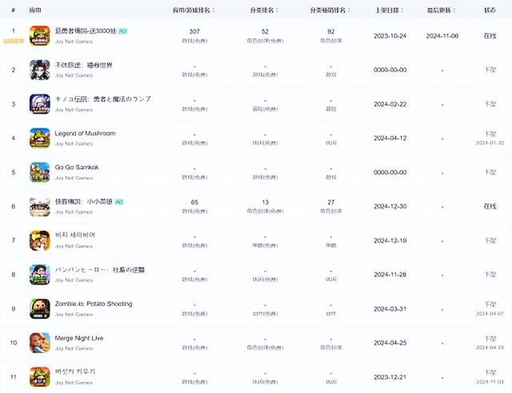Select the 버섯커 키우기 app icon
This screenshot has height=393, width=512.
[39, 376]
